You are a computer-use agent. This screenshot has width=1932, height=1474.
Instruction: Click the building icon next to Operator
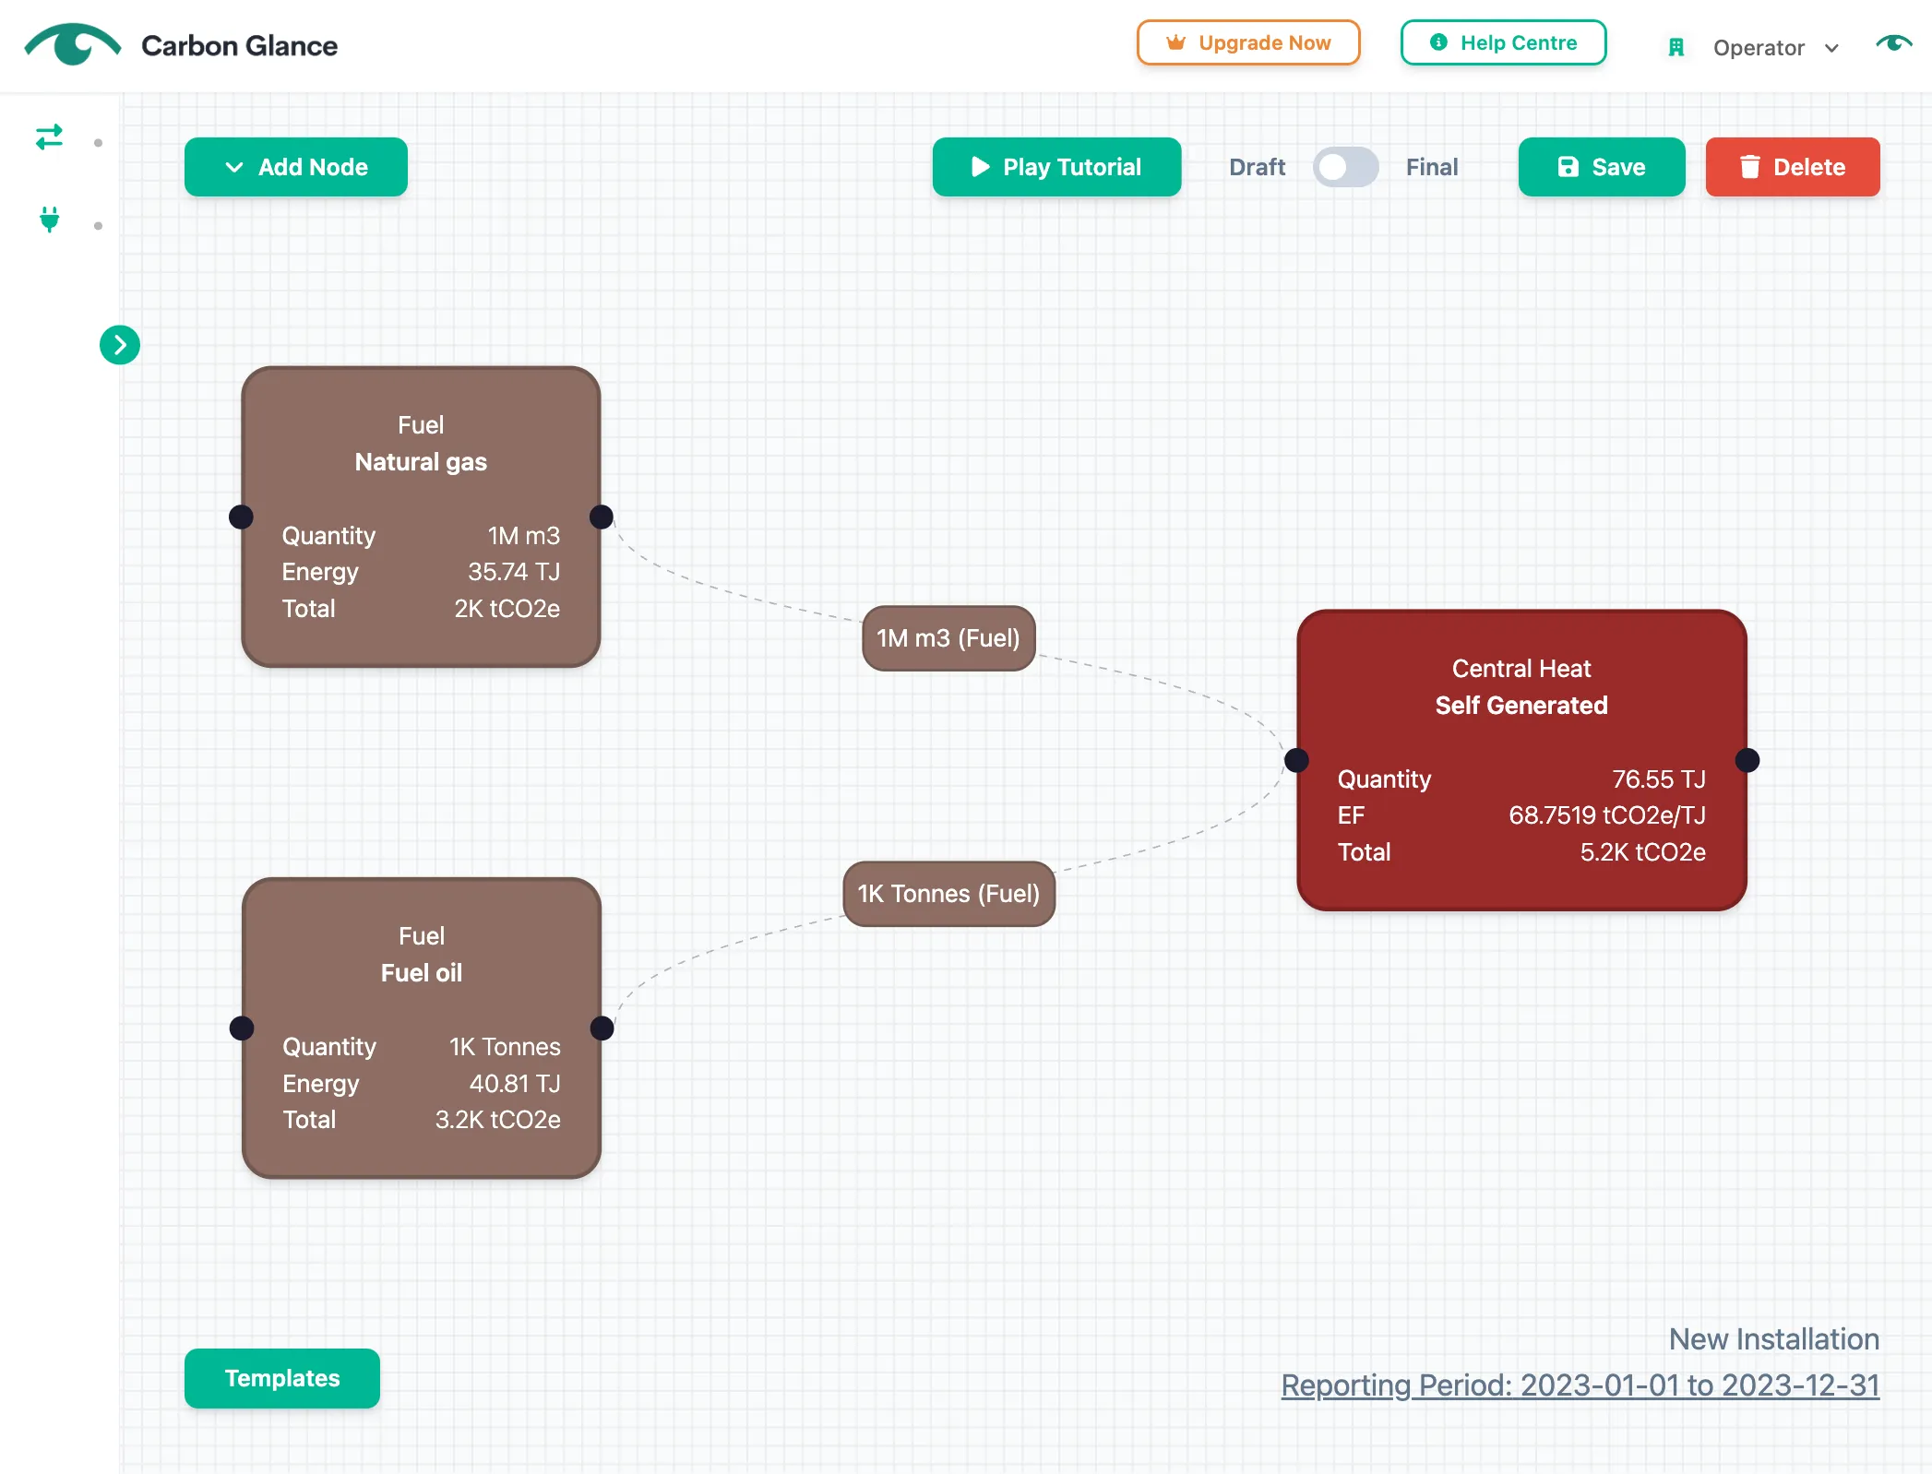1676,47
